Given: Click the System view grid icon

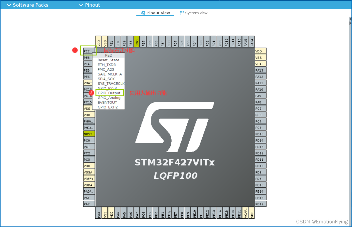Looking at the screenshot, I should point(182,12).
